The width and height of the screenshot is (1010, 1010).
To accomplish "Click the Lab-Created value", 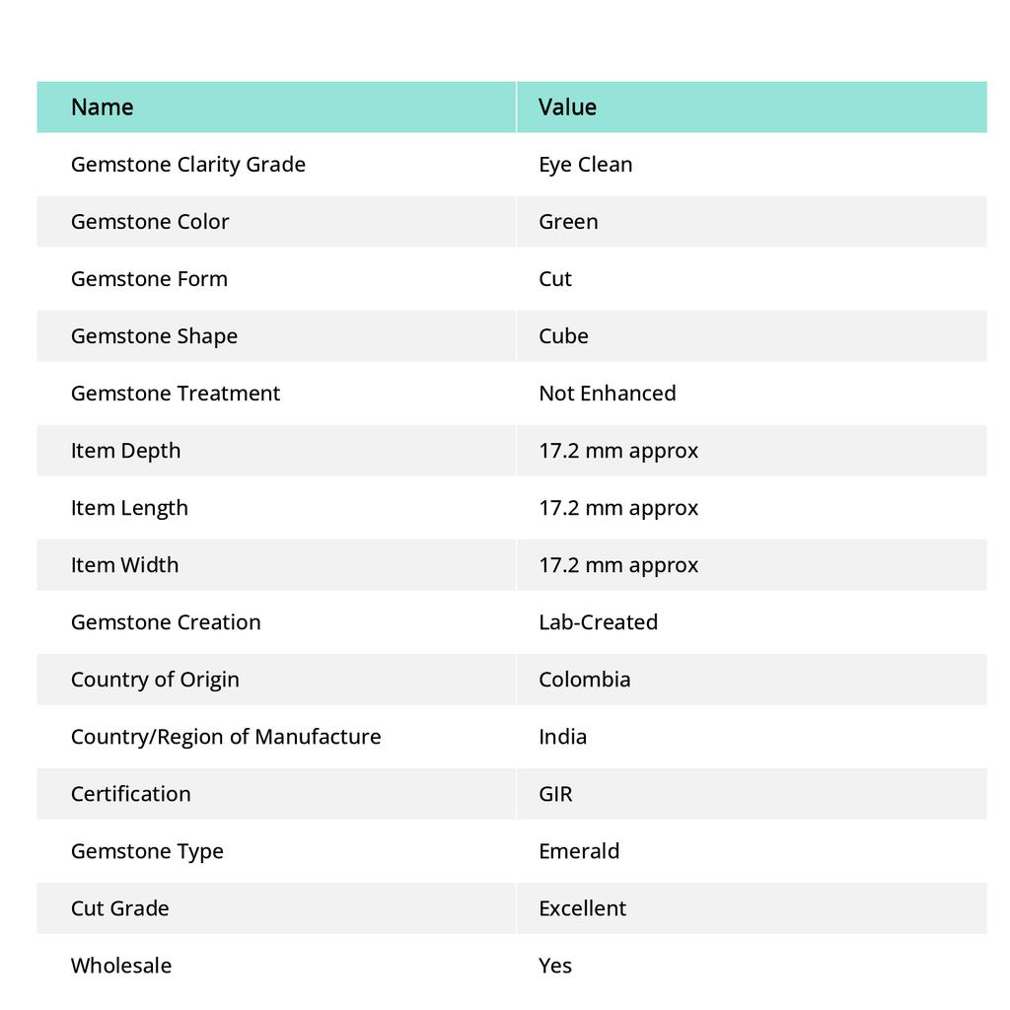I will 598,621.
